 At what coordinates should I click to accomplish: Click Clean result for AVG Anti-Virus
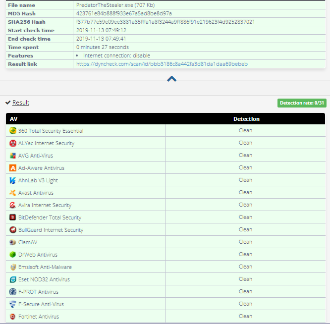245,155
